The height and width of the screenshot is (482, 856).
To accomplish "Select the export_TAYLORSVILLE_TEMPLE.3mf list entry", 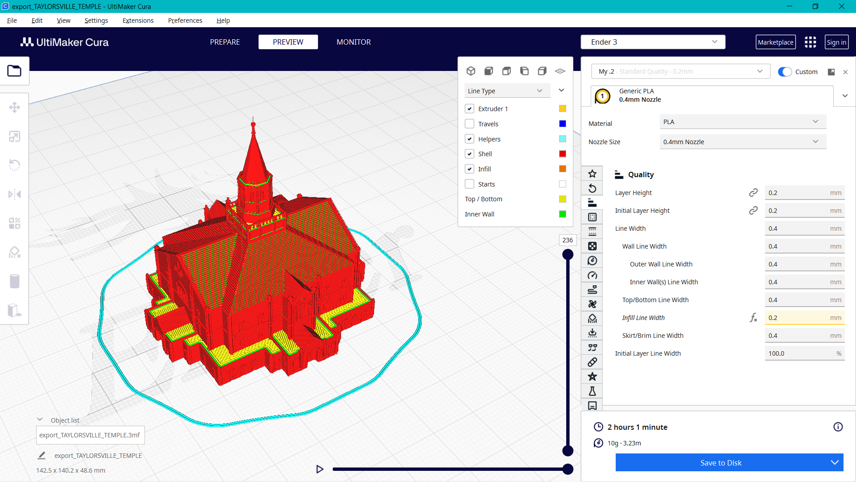I will [90, 435].
